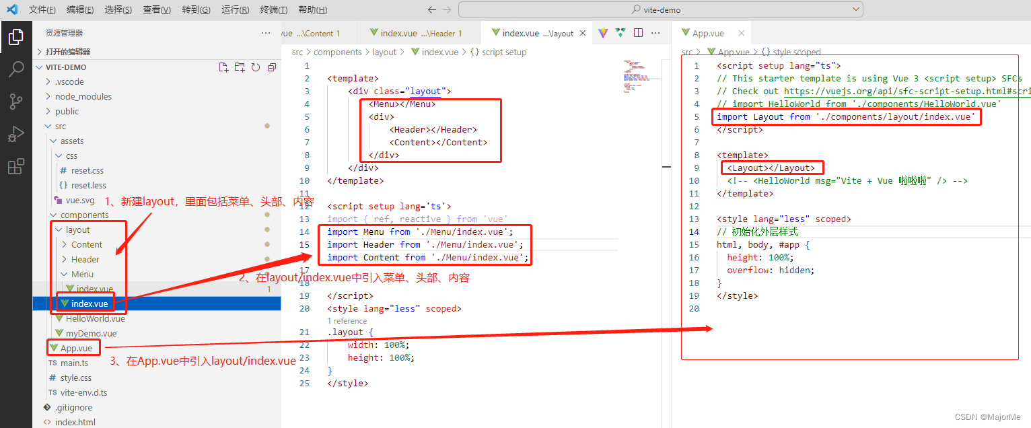This screenshot has height=428, width=1031.
Task: Open the 文件(F) menu
Action: pos(42,9)
